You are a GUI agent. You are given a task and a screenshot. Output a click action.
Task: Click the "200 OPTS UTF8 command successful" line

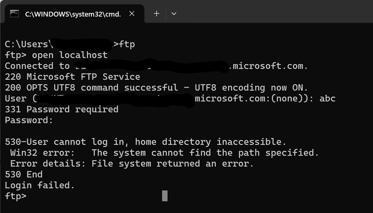coord(156,88)
